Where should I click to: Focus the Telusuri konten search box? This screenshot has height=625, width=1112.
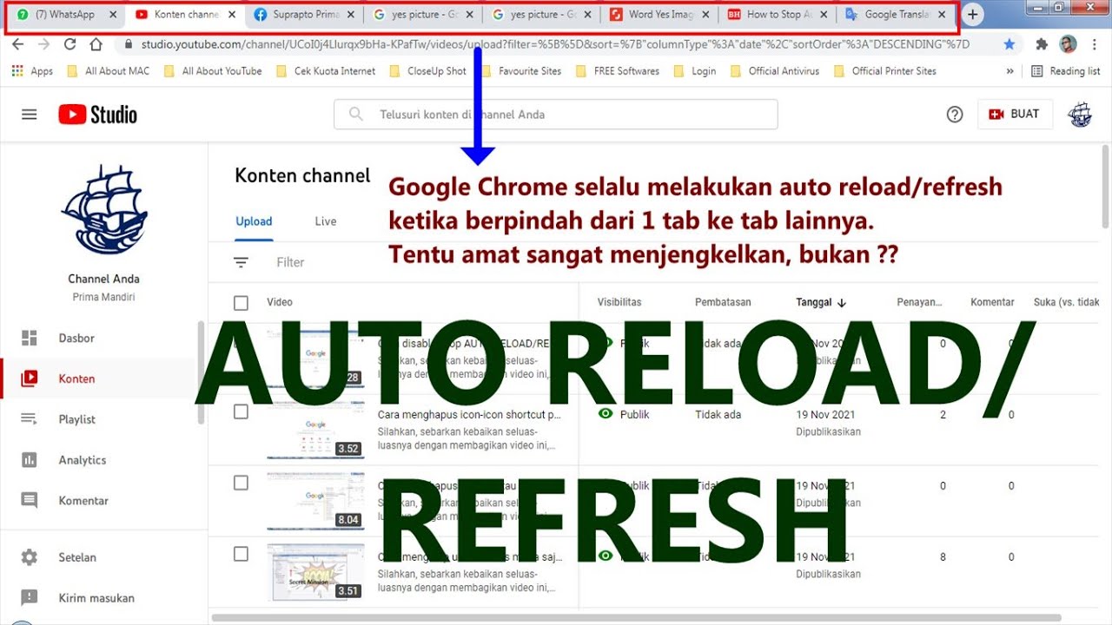point(556,114)
